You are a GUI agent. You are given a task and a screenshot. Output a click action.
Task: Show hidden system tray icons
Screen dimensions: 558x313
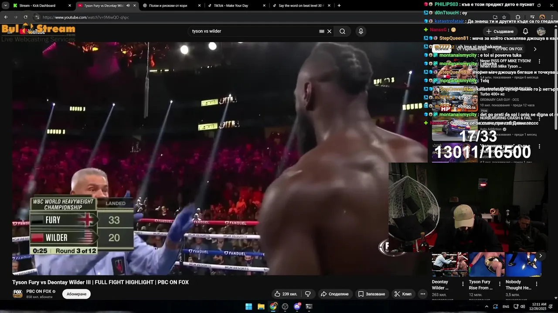coord(487,306)
